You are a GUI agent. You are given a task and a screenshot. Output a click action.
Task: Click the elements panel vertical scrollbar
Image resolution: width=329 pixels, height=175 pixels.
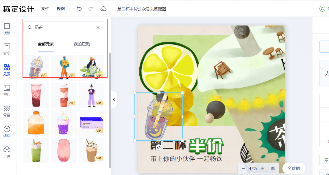coord(110,110)
